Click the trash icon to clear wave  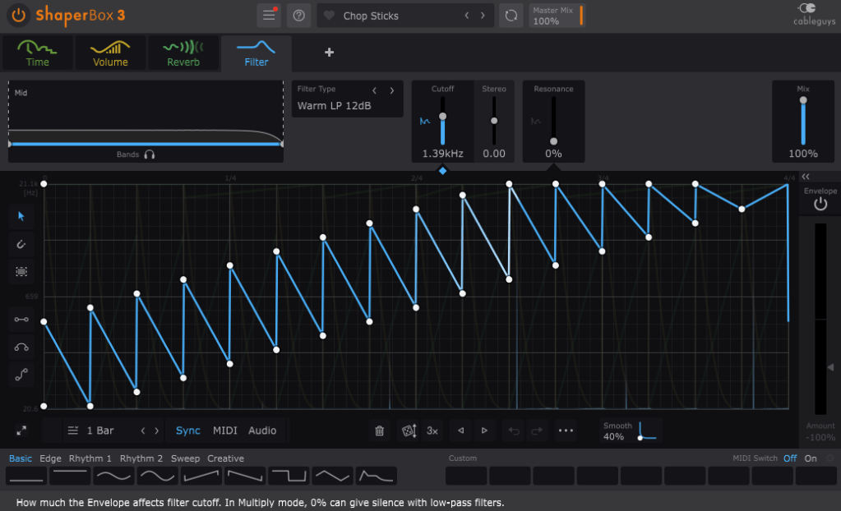[x=379, y=430]
